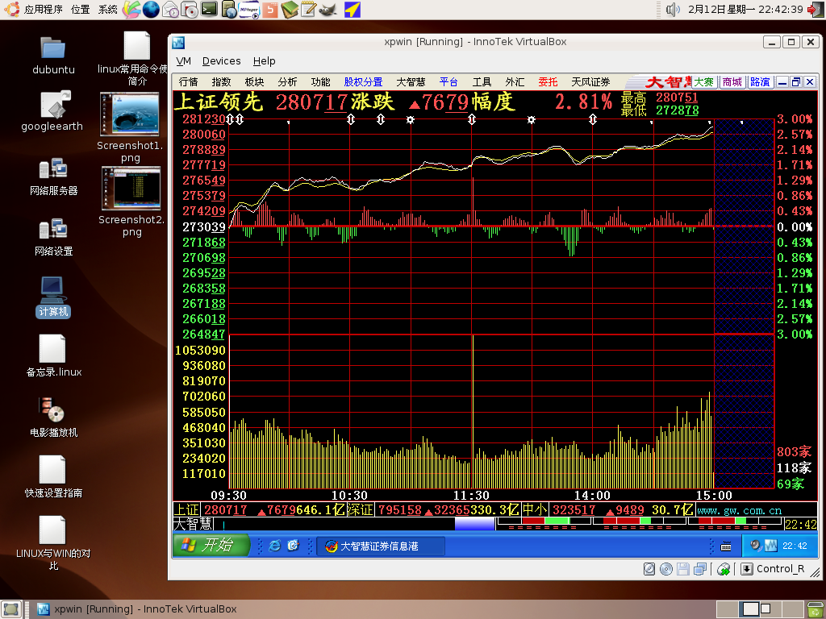This screenshot has width=826, height=619.
Task: Open the 系统 system menu
Action: (x=107, y=9)
